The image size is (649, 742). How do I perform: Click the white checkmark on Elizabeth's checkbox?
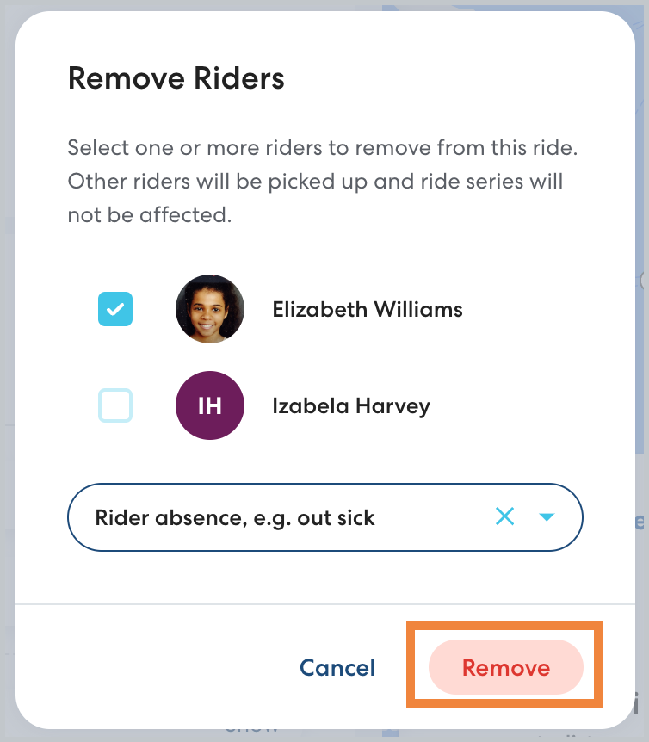[115, 309]
